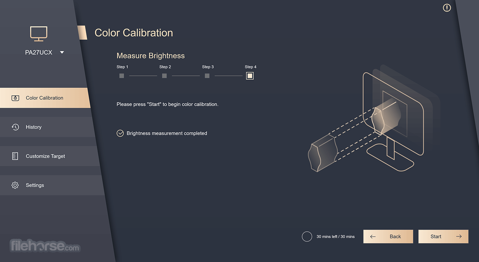The height and width of the screenshot is (262, 479).
Task: Click the Step 1 progress marker
Action: [x=122, y=76]
